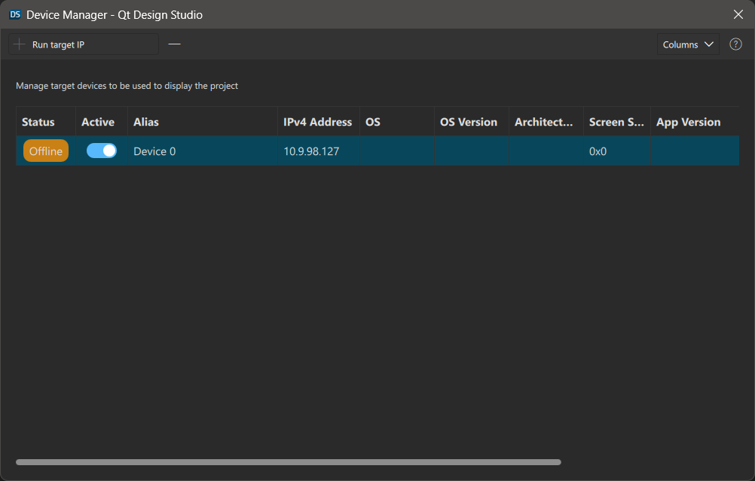The width and height of the screenshot is (755, 481).
Task: Sort by the Active column header
Action: coord(102,122)
